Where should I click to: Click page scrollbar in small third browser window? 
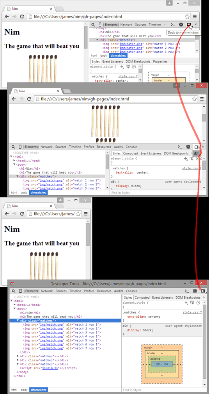88,235
